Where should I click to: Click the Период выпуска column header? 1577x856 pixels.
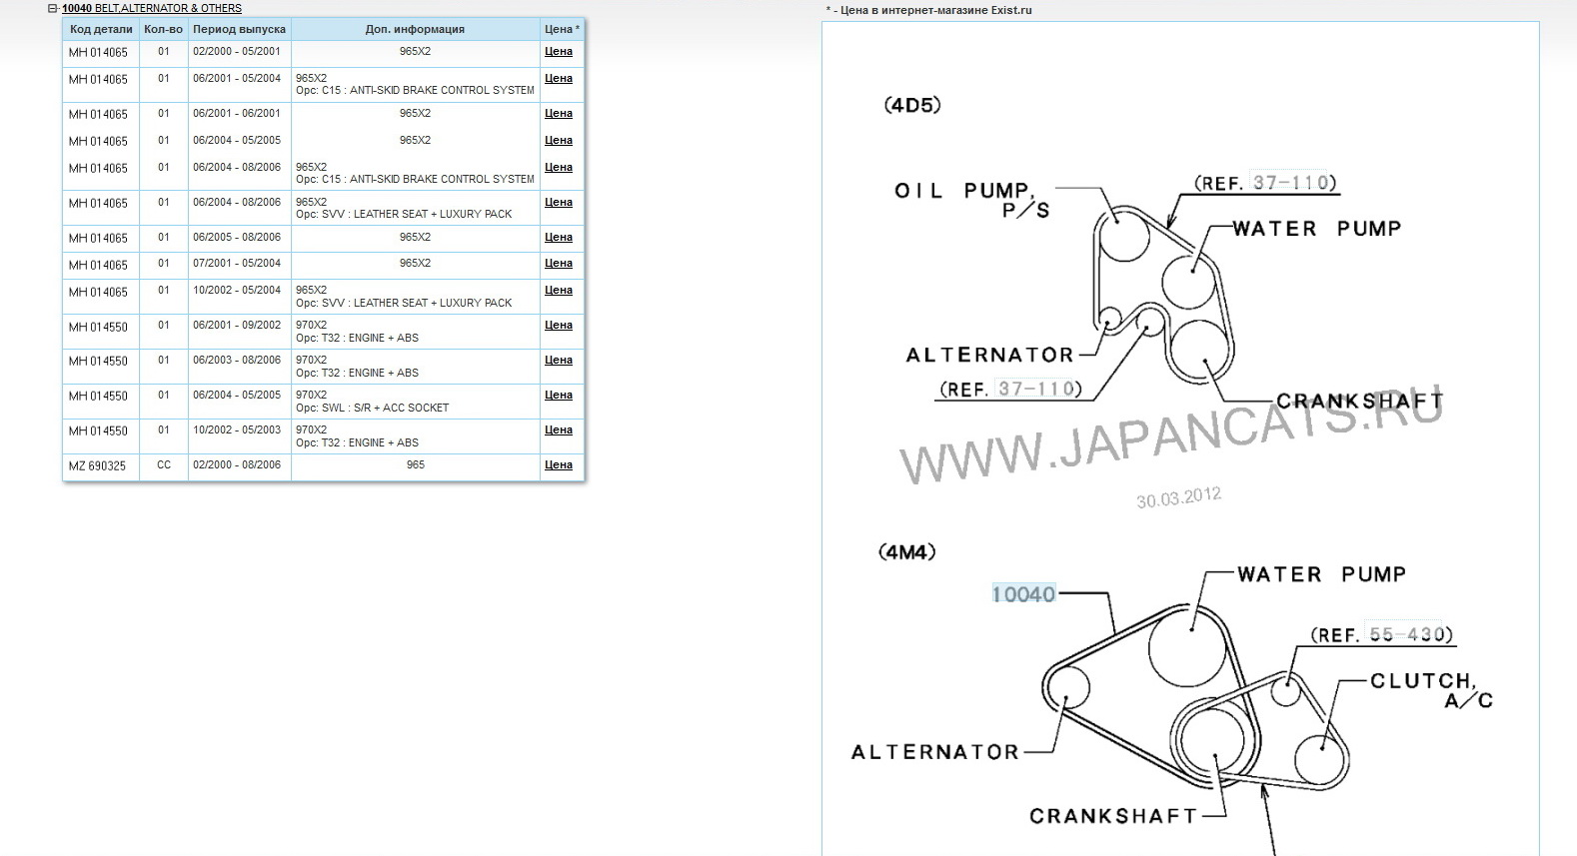click(239, 29)
